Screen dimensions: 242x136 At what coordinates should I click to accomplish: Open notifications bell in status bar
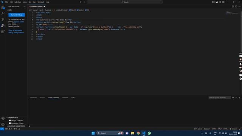point(239,129)
